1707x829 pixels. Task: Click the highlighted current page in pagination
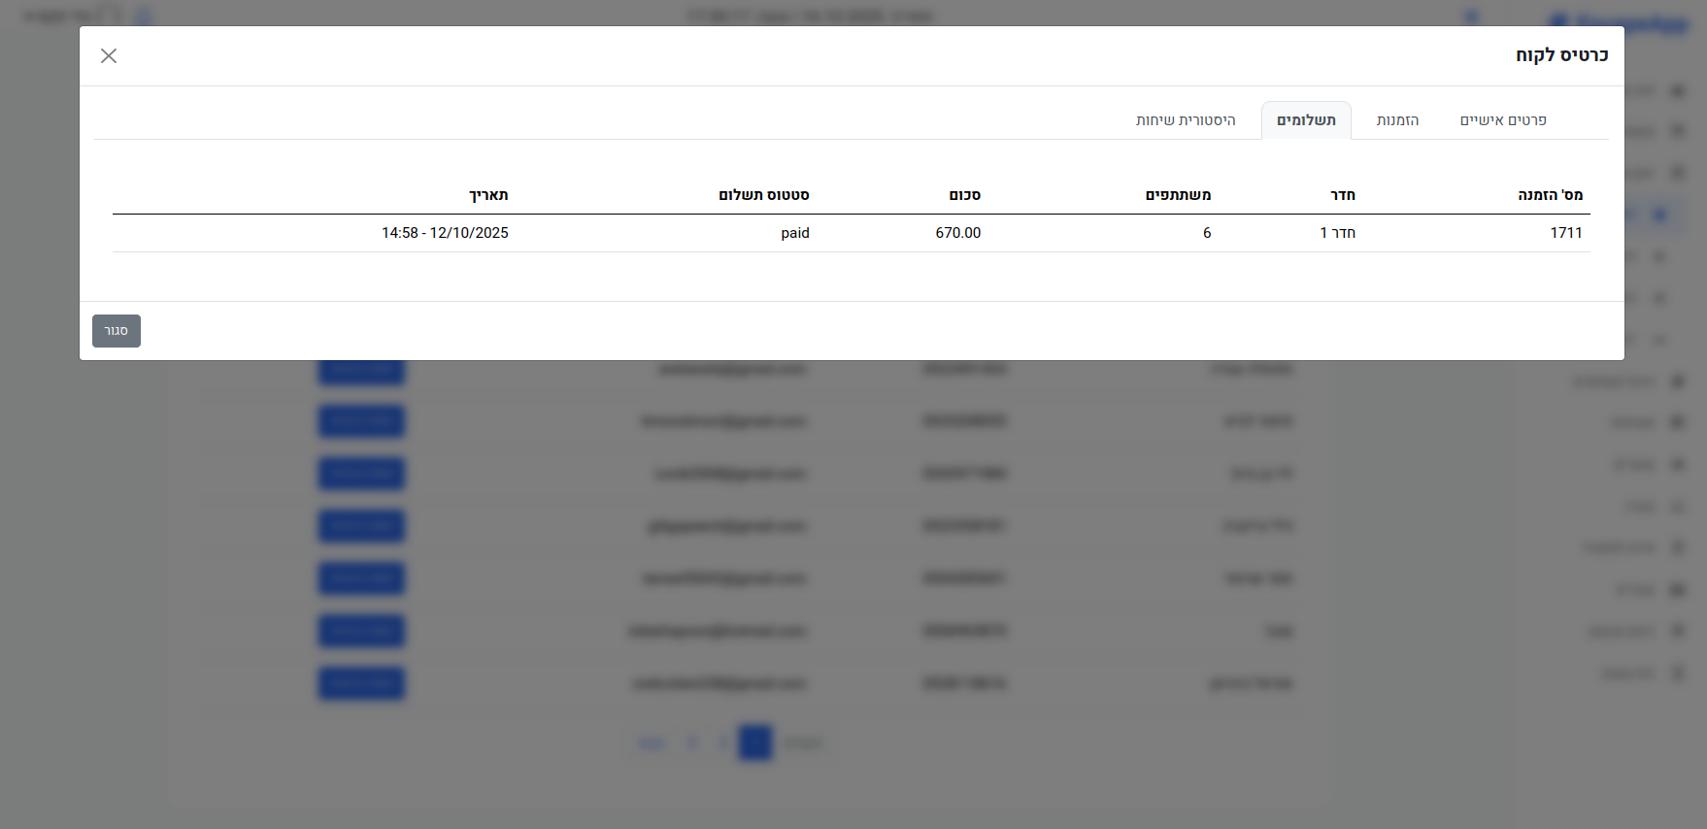754,743
